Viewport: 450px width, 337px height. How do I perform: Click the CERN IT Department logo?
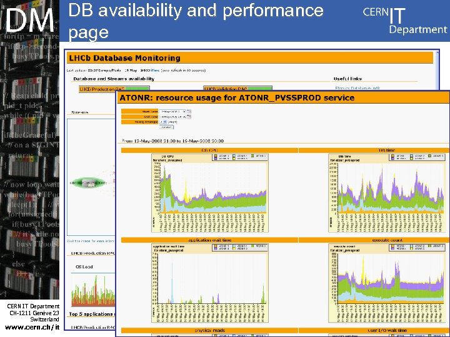click(x=404, y=21)
